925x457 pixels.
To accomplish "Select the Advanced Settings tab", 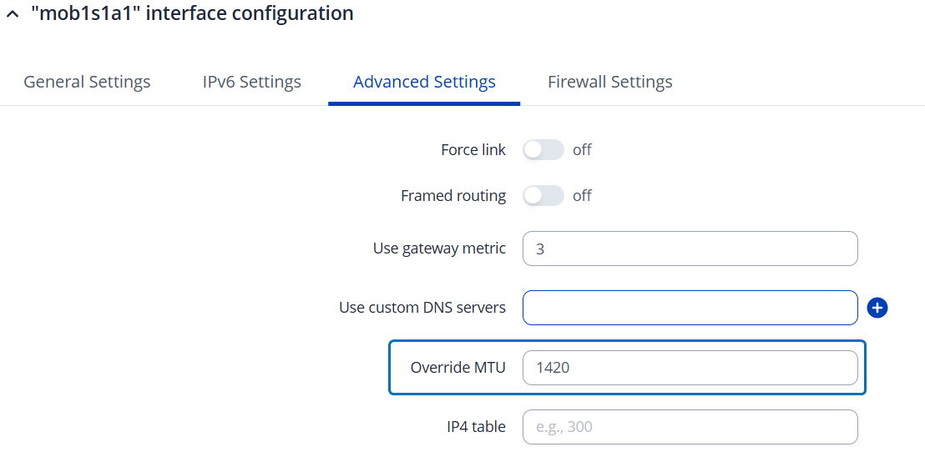I will (x=424, y=82).
